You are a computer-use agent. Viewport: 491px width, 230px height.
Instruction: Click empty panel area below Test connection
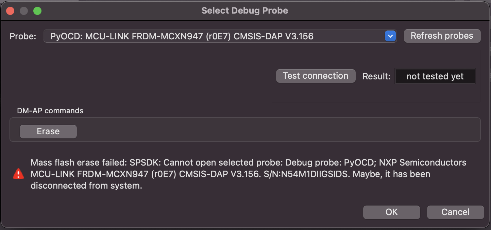[x=374, y=93]
